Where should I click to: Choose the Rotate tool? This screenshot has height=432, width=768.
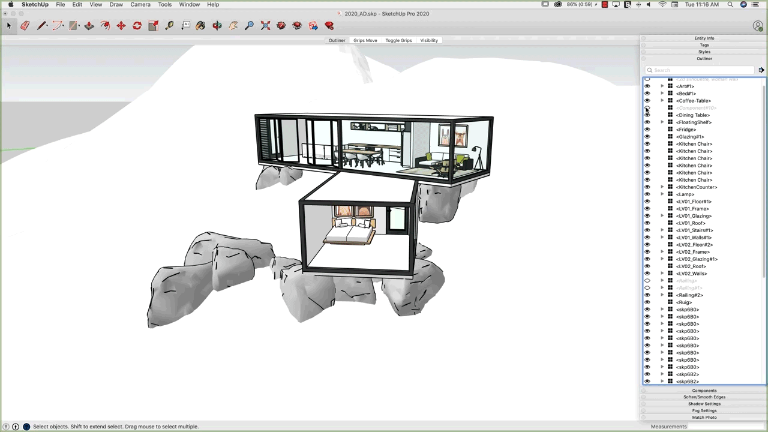[x=137, y=26]
